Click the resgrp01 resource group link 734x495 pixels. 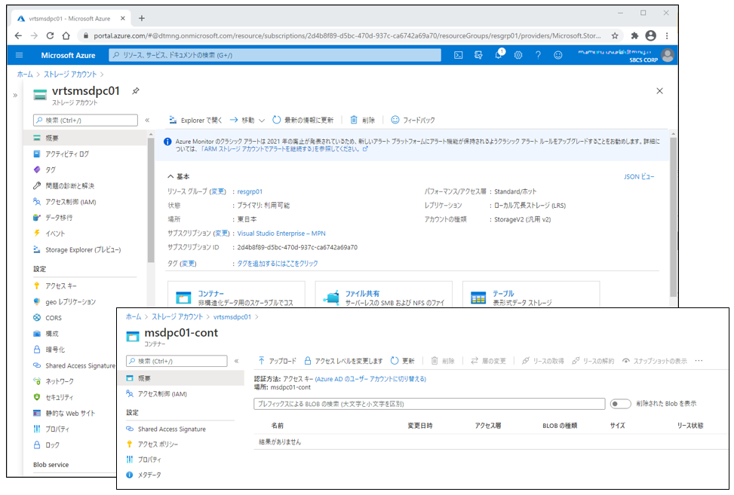pyautogui.click(x=250, y=191)
